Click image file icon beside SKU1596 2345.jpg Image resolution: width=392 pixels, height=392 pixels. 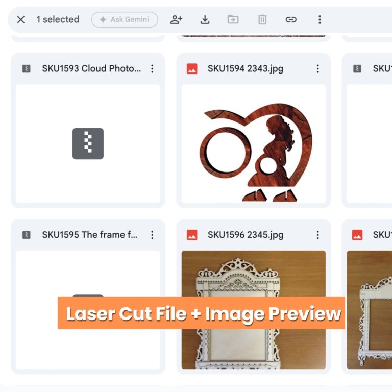pyautogui.click(x=192, y=235)
